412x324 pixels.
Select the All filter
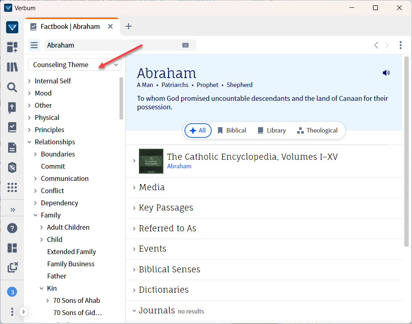click(198, 130)
